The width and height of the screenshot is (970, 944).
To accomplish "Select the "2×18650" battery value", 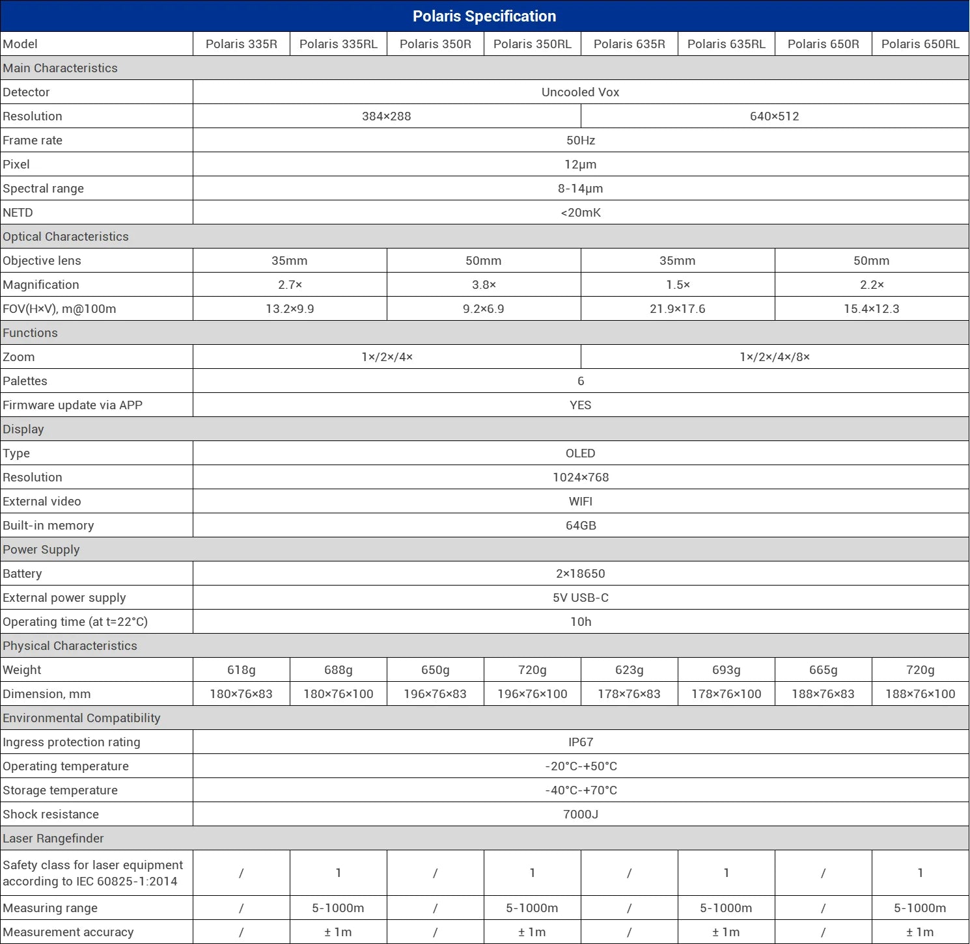I will coord(581,573).
